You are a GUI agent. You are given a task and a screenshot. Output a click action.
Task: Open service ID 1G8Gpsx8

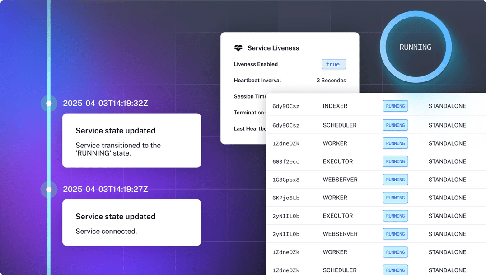(x=285, y=180)
